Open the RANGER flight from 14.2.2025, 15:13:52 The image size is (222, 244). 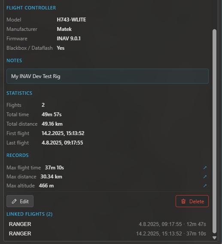[x=107, y=234]
